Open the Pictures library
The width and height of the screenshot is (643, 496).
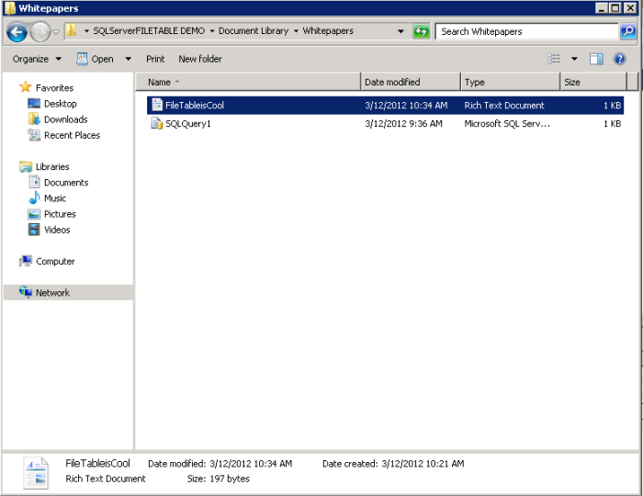point(60,214)
